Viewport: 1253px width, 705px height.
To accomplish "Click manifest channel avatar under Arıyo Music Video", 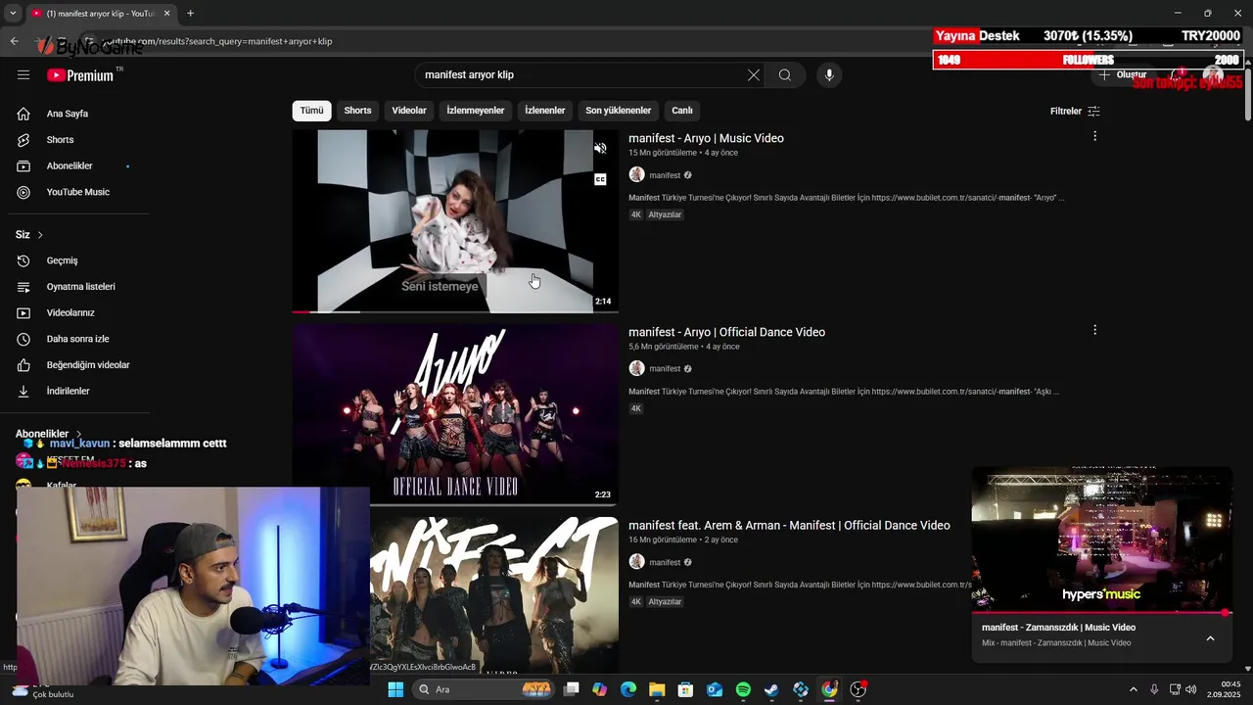I will pyautogui.click(x=636, y=175).
